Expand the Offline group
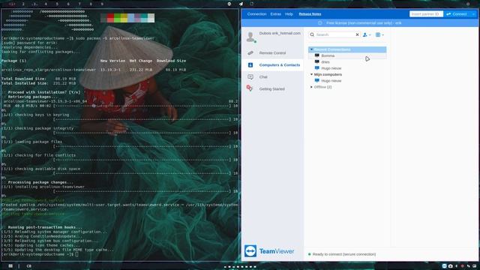This screenshot has width=480, height=270. (x=312, y=87)
